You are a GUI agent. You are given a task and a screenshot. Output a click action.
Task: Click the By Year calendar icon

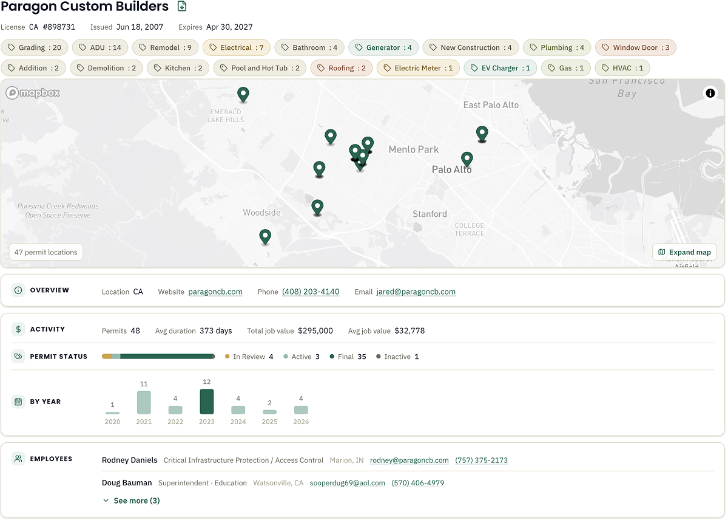pyautogui.click(x=18, y=402)
